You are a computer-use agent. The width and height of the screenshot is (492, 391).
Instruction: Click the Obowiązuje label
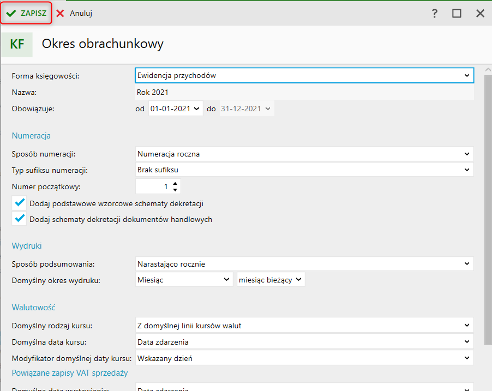(x=33, y=109)
